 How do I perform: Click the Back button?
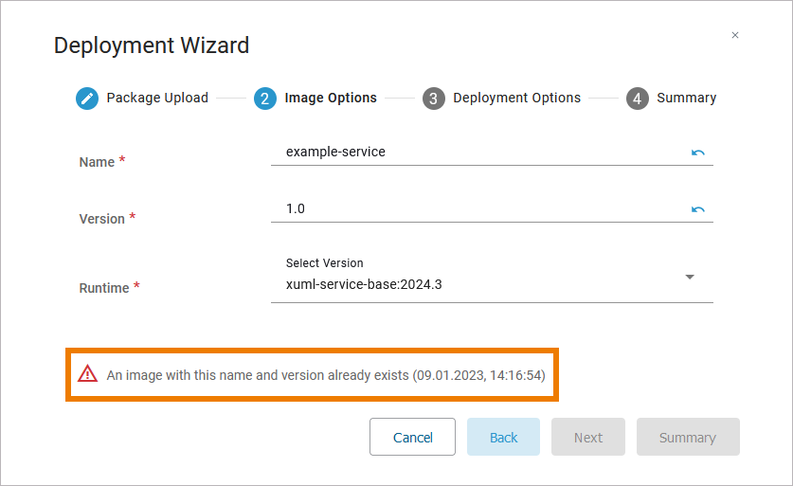(503, 437)
